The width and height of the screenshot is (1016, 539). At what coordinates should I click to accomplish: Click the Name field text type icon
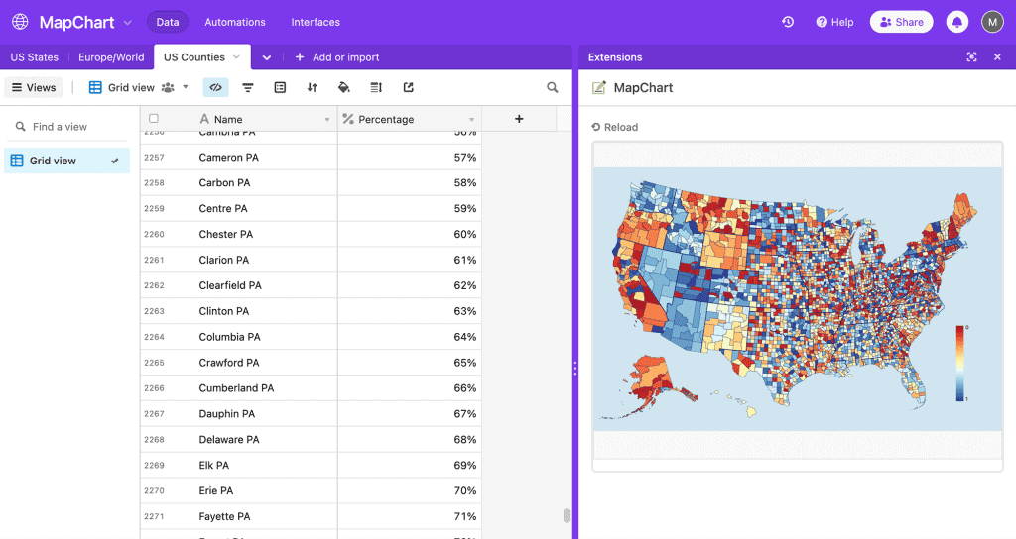coord(204,119)
